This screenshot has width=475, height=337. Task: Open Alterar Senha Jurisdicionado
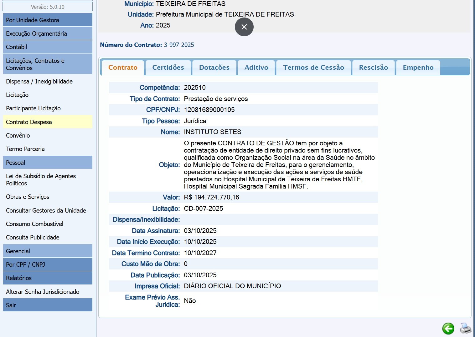pos(48,292)
